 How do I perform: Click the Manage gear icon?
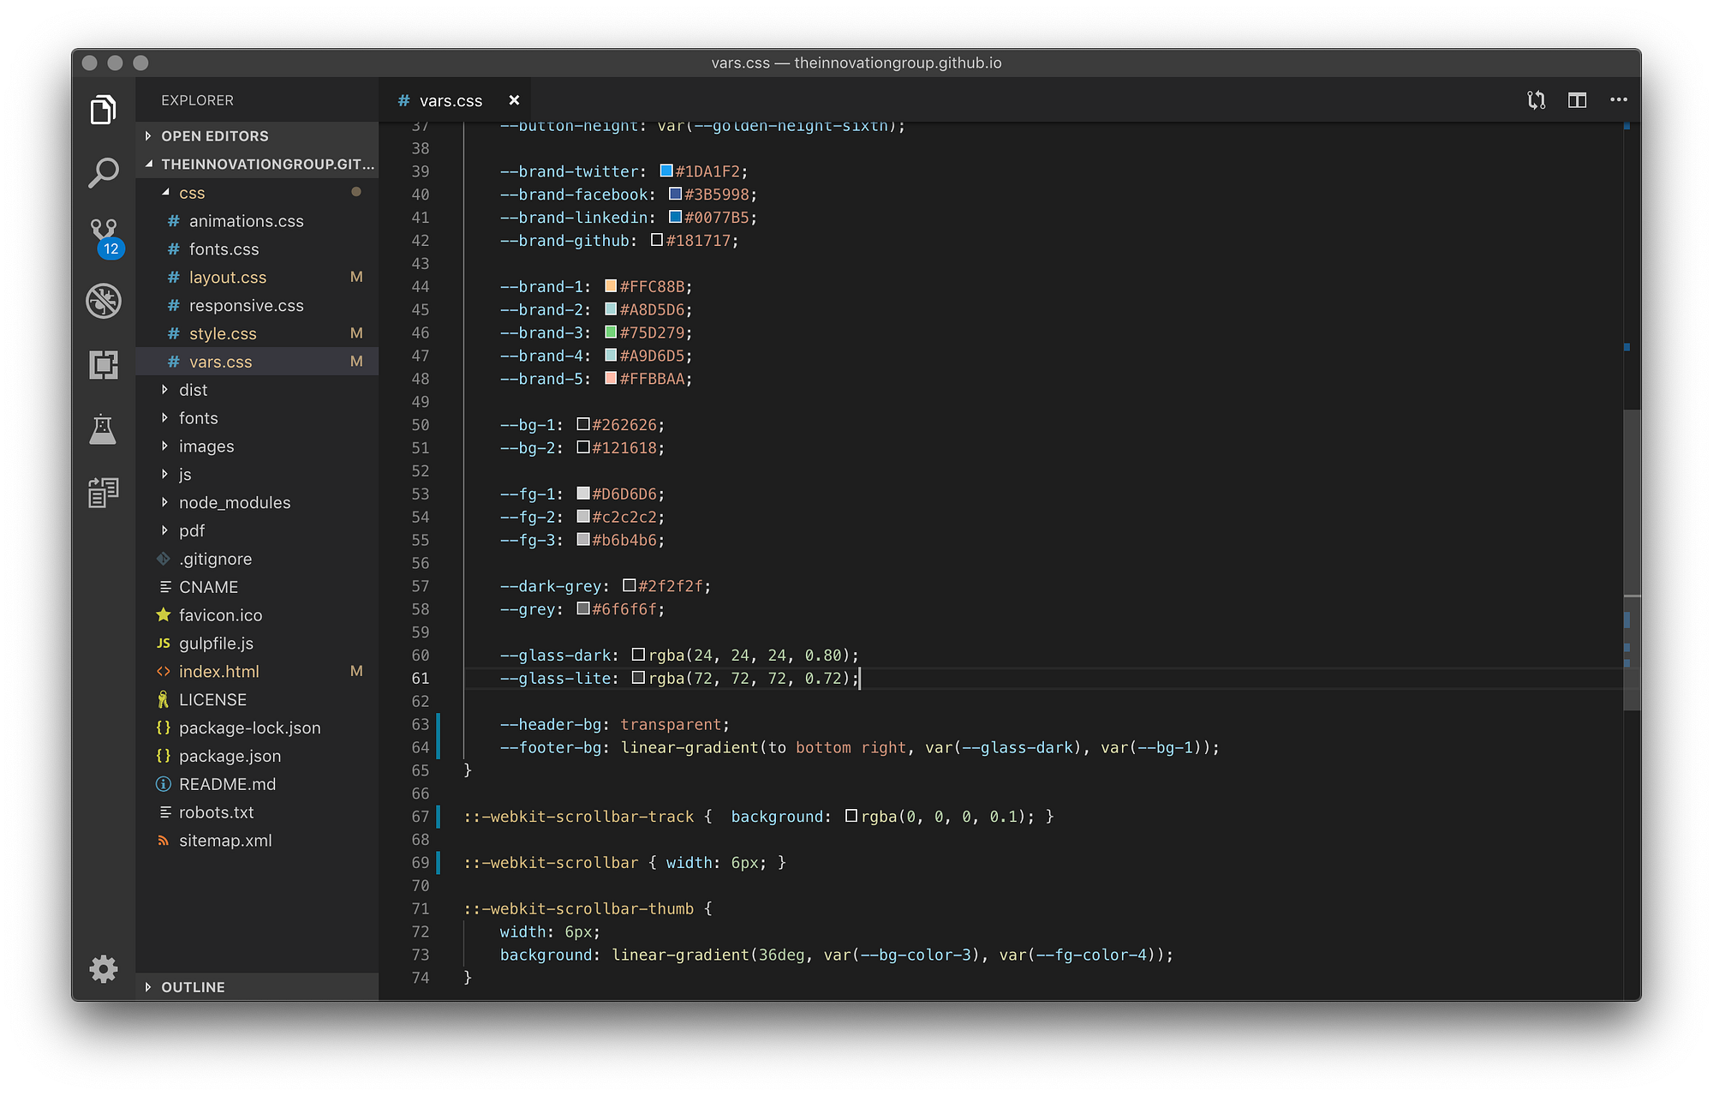click(x=103, y=969)
